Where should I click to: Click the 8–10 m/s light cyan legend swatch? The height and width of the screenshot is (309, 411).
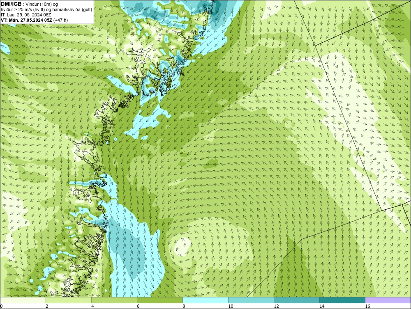pos(205,300)
